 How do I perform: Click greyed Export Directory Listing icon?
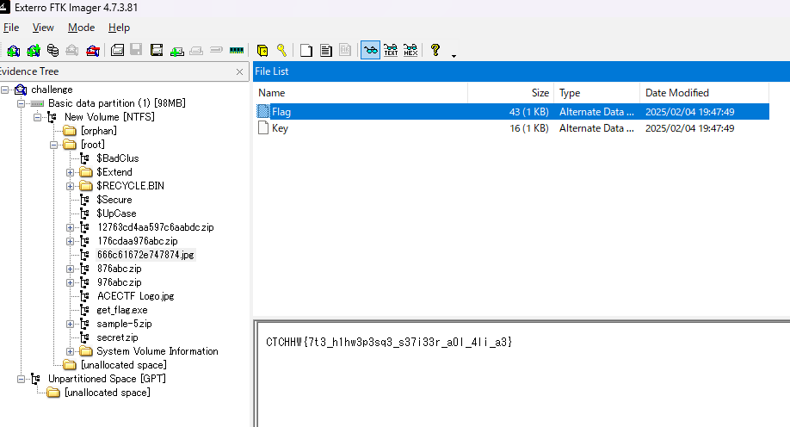point(345,50)
